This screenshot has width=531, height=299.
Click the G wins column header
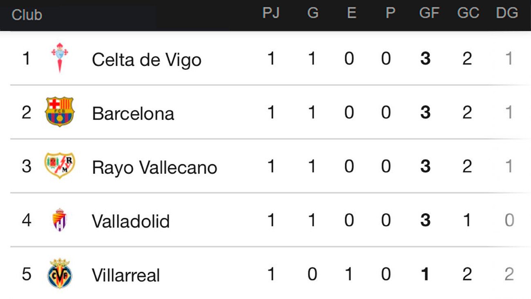click(x=312, y=13)
